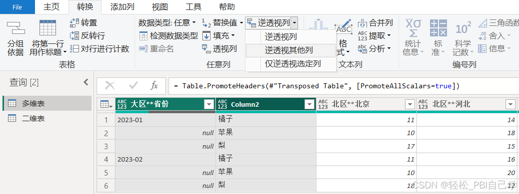Screen dimensions: 519x194
Task: Click the 转置 button
Action: [x=83, y=23]
